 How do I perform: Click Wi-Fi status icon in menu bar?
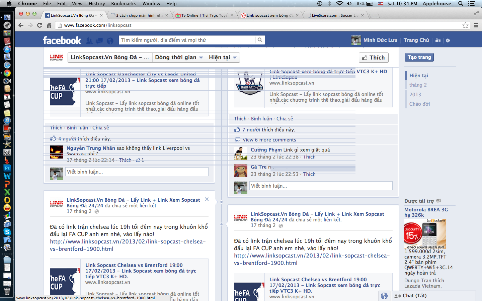pyautogui.click(x=340, y=4)
